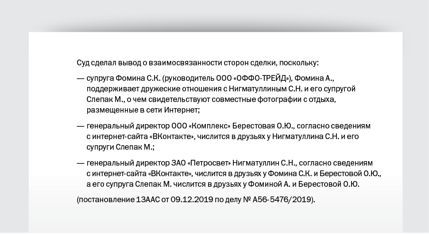Click the case number А56-5476/2019
The image size is (429, 234).
(282, 200)
